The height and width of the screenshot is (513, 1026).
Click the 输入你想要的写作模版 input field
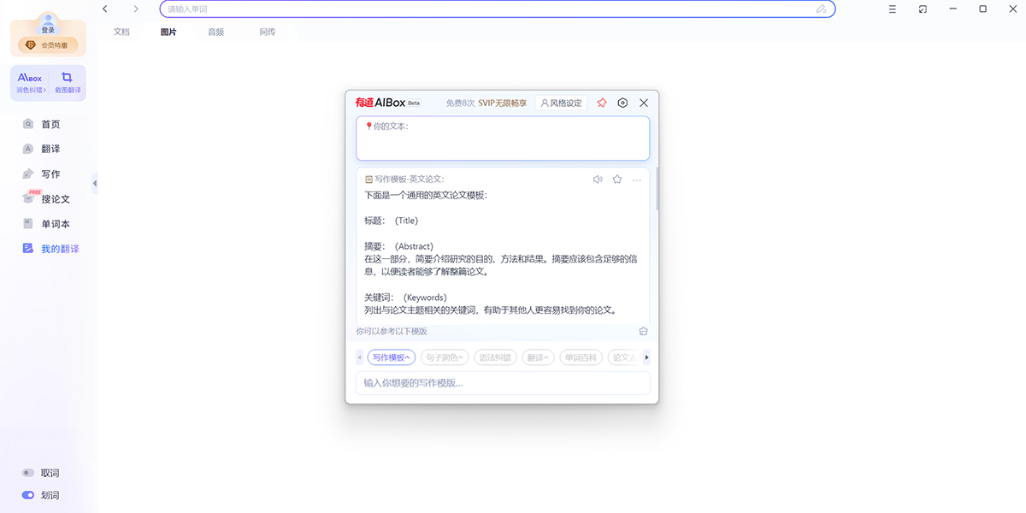(503, 383)
